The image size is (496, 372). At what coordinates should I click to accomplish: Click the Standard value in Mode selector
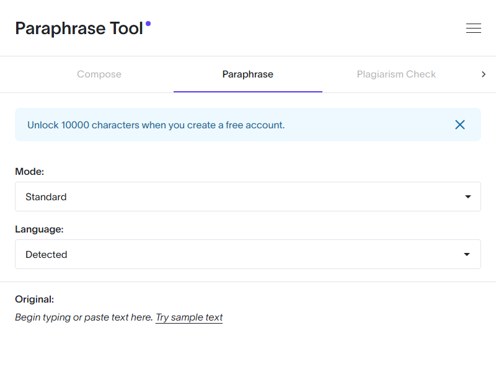pyautogui.click(x=46, y=197)
